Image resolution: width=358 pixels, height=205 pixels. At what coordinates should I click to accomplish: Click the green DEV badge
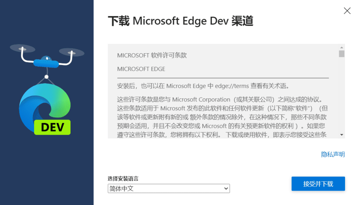(x=52, y=128)
